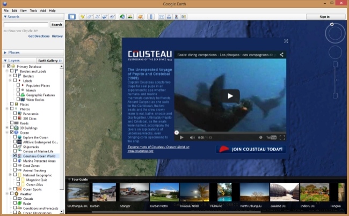Click the small play button in video controls
Viewport: 349px width, 216px height.
pos(181,138)
